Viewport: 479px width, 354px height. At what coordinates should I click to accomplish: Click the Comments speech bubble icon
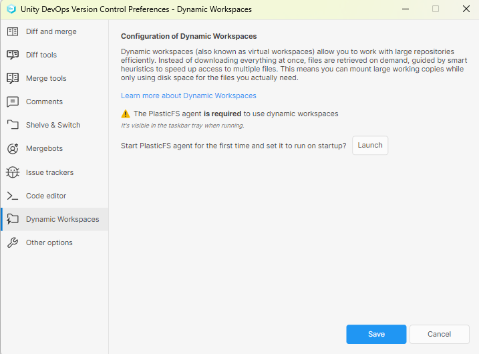click(13, 102)
